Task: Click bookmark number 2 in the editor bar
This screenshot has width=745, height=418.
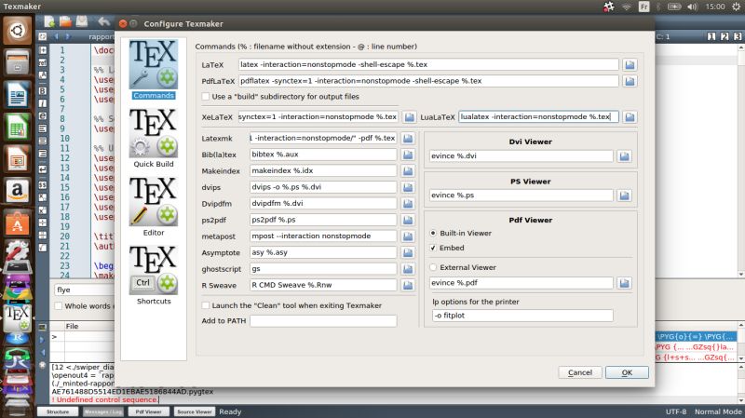Action: (725, 36)
